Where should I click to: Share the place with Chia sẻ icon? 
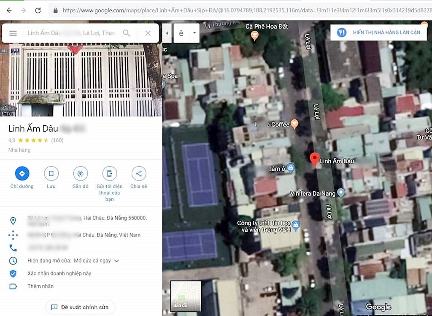pos(138,173)
